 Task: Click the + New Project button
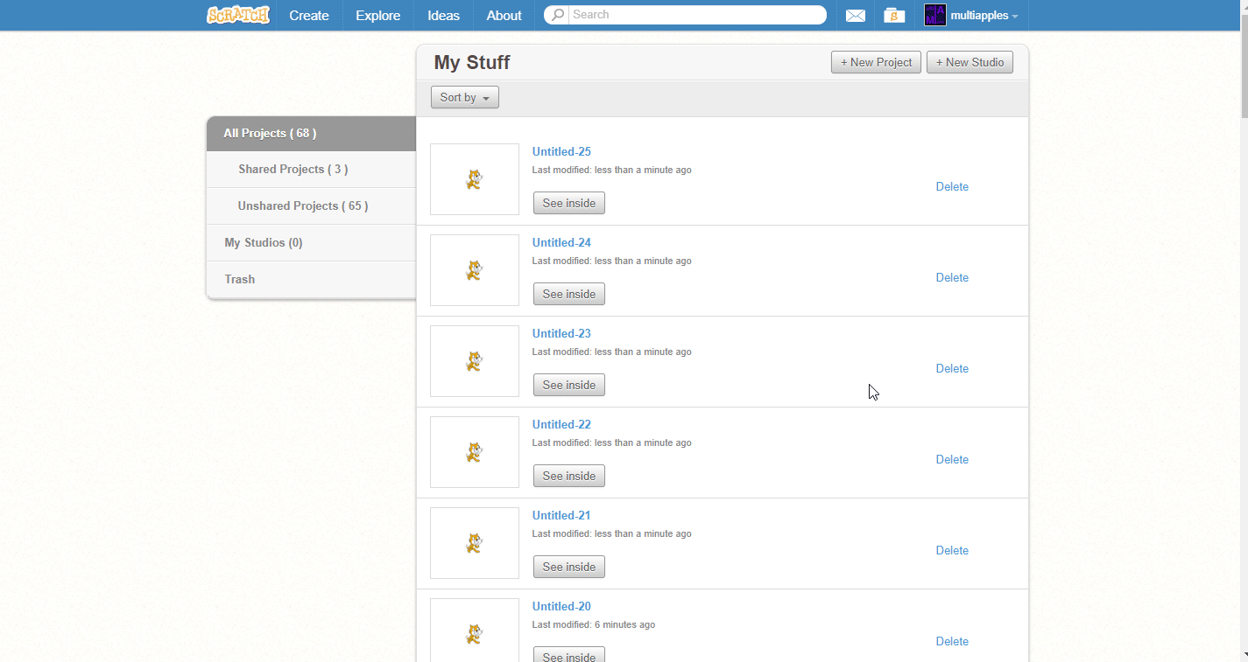click(876, 62)
